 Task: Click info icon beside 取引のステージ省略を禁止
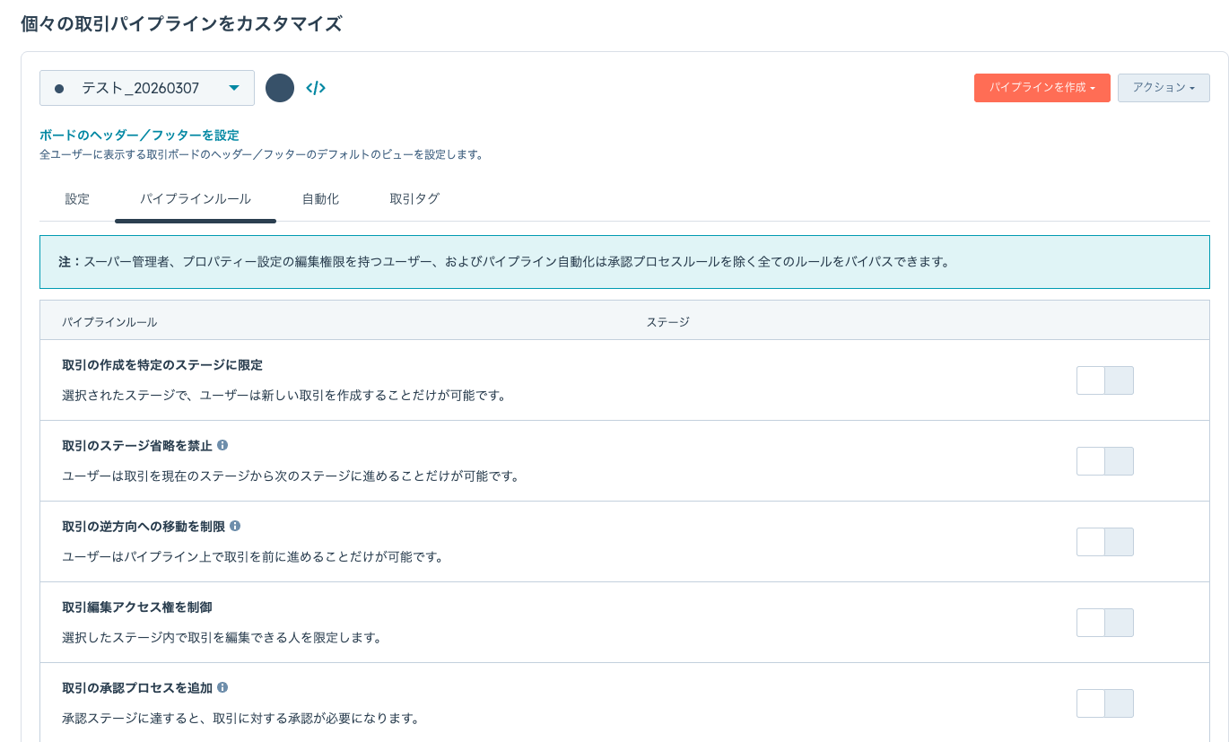point(222,445)
